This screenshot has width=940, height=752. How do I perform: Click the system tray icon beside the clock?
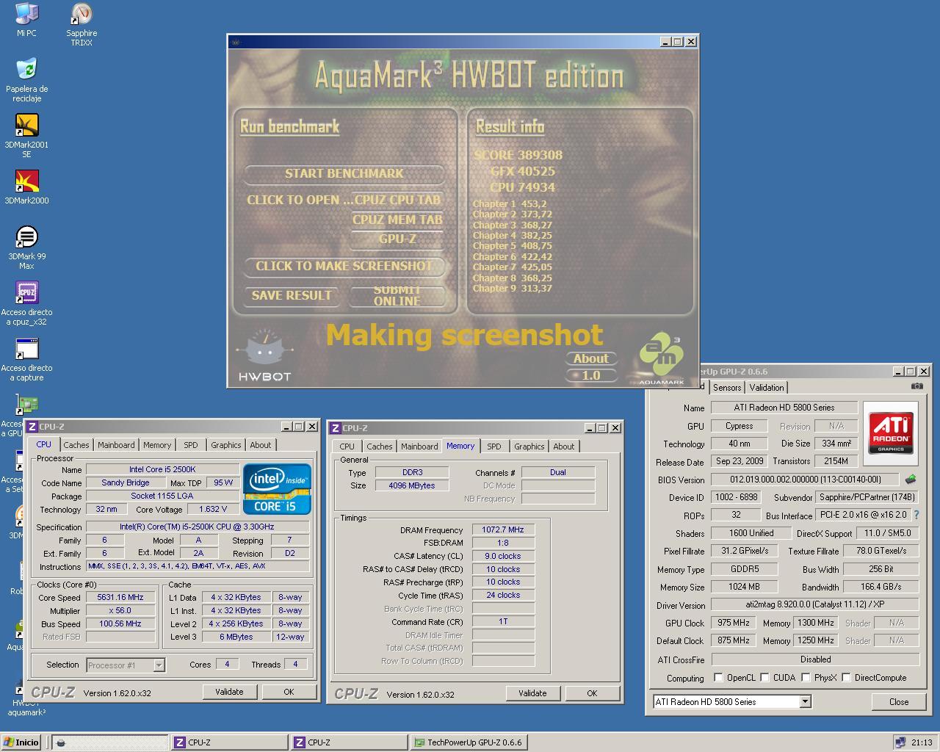[x=900, y=742]
